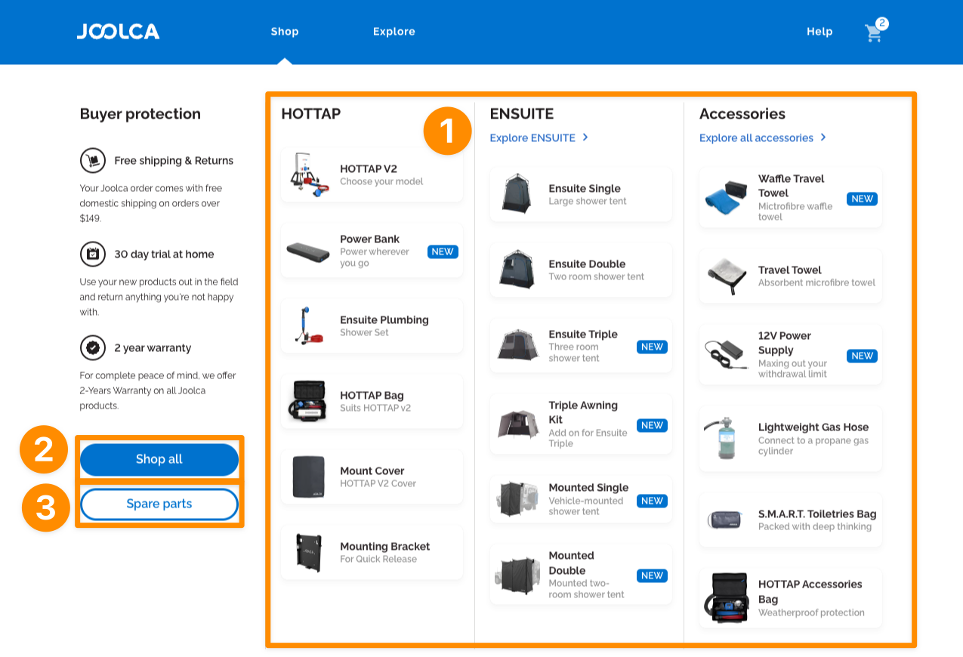Image resolution: width=963 pixels, height=657 pixels.
Task: Open the Triple Awning Kit title
Action: coord(583,412)
